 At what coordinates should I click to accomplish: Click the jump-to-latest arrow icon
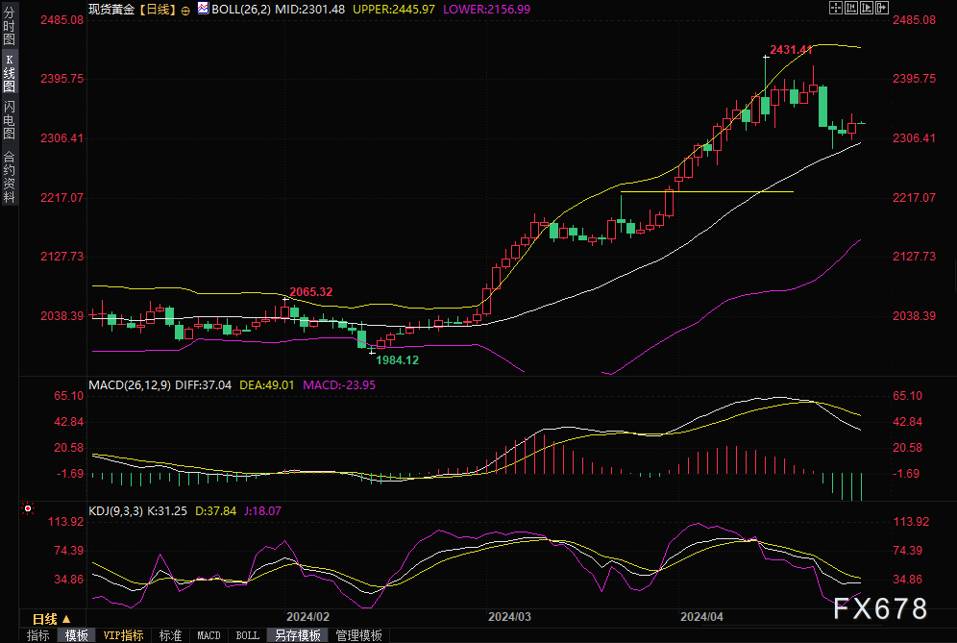(881, 8)
